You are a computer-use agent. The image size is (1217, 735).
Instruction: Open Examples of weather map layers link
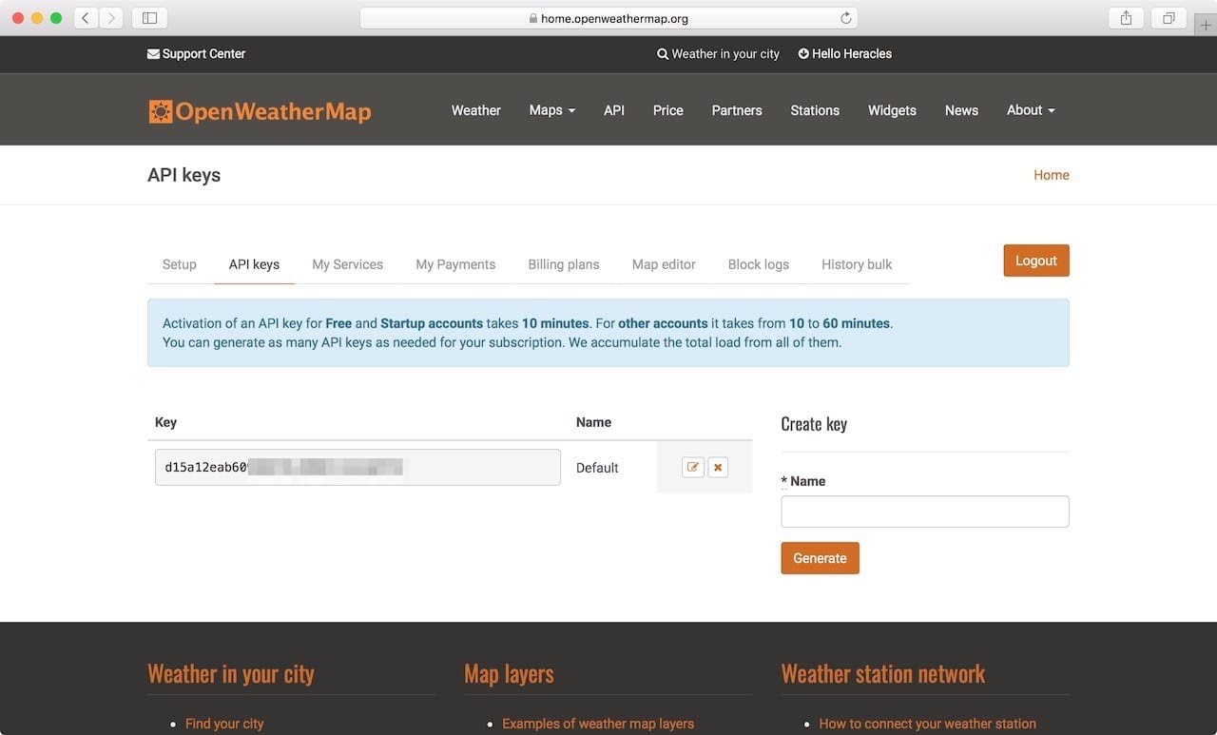tap(598, 724)
